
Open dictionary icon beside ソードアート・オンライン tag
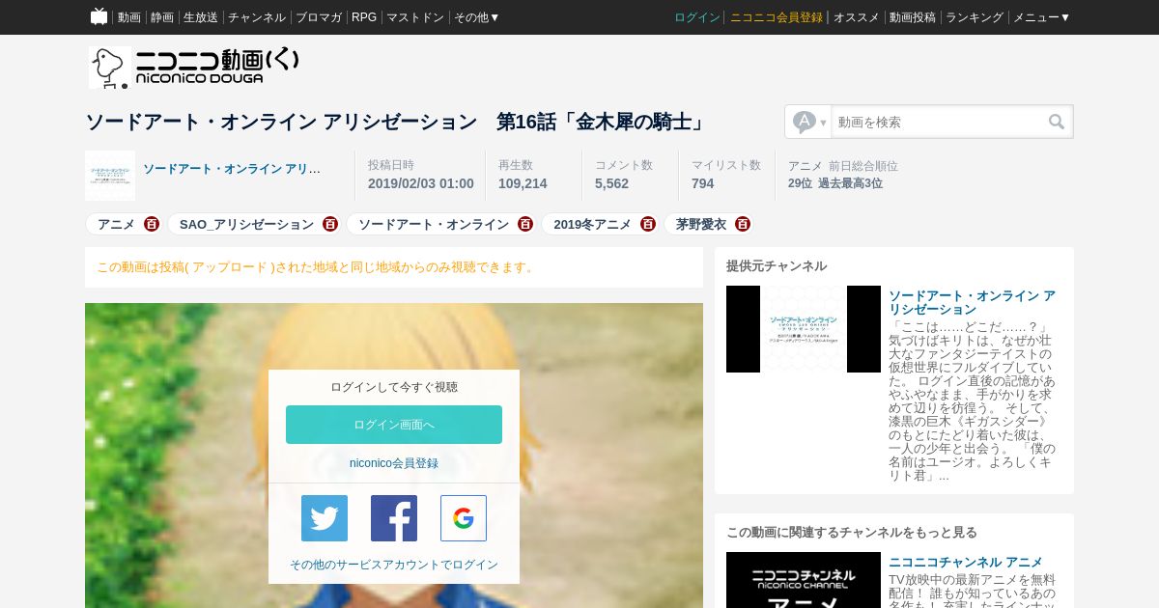coord(525,224)
